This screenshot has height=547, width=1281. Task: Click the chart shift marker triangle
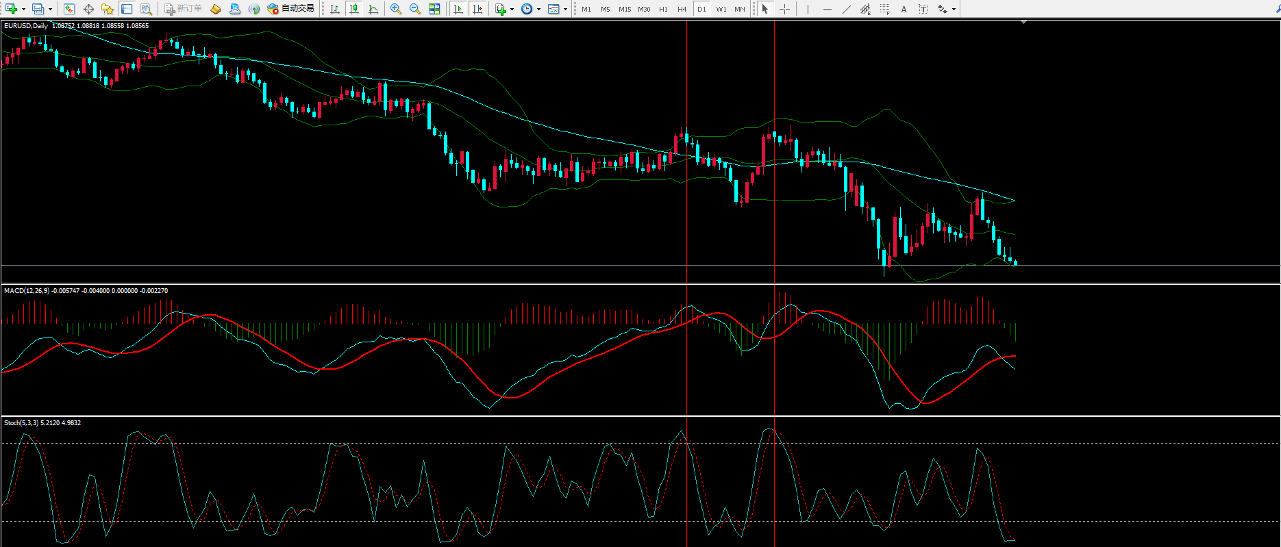[x=1023, y=23]
